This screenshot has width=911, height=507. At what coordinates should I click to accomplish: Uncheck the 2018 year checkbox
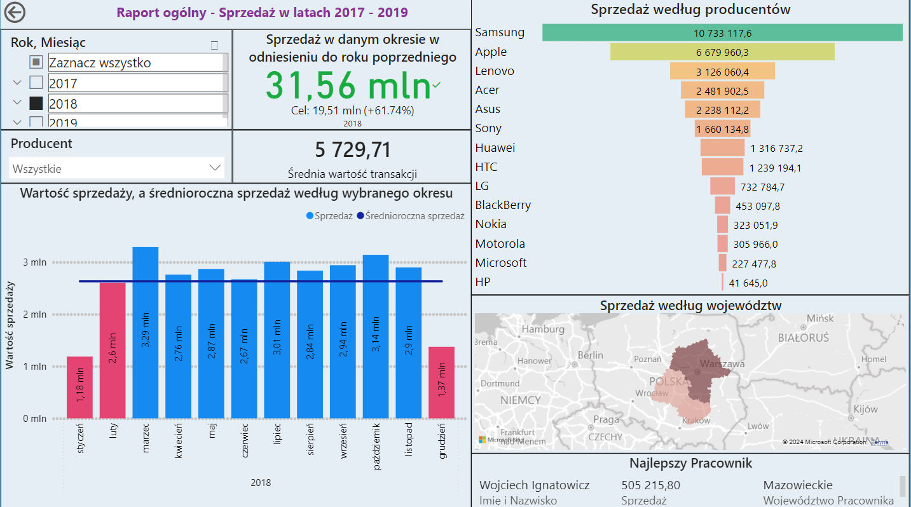(x=36, y=103)
